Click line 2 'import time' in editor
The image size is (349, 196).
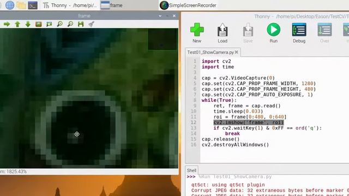tap(218, 67)
